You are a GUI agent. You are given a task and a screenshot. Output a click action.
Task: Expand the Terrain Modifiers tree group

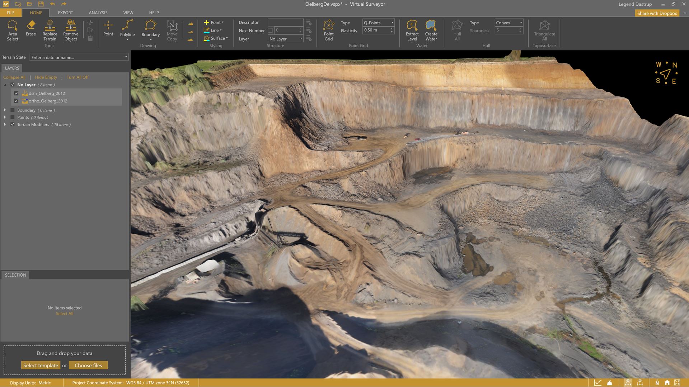[5, 124]
